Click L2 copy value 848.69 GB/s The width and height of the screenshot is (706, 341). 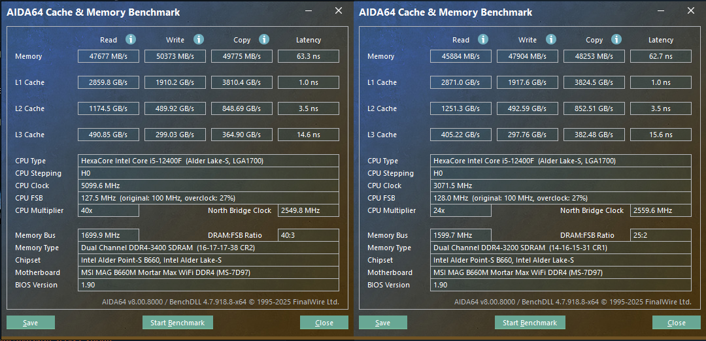click(x=242, y=108)
